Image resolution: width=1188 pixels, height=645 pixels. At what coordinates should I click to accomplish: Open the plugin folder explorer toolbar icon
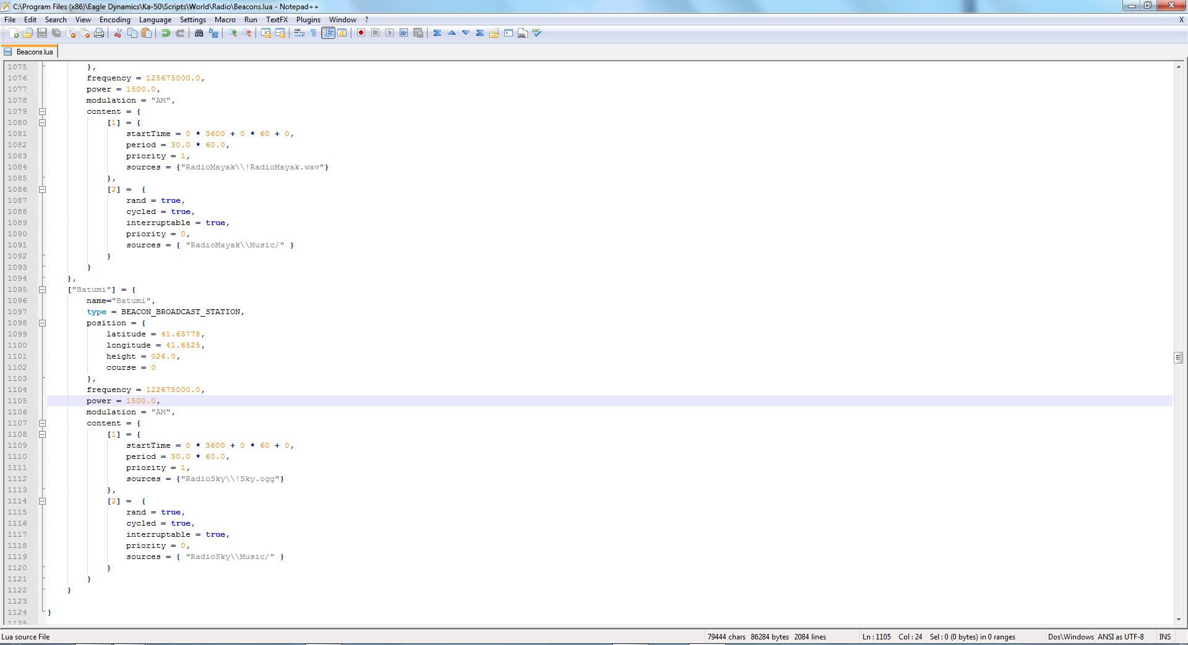(x=494, y=33)
